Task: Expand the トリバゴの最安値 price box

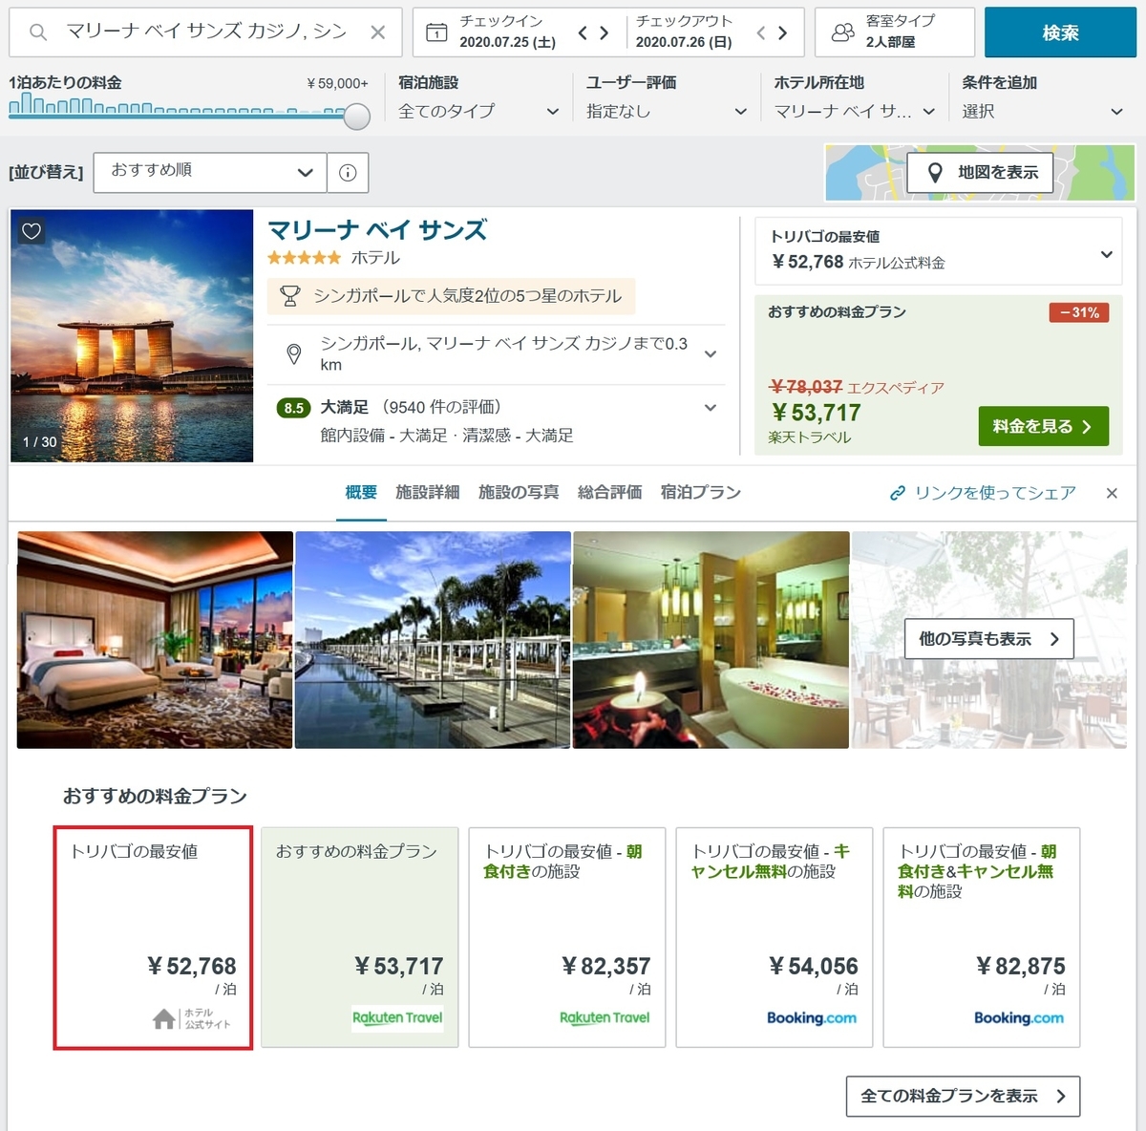Action: pyautogui.click(x=937, y=251)
